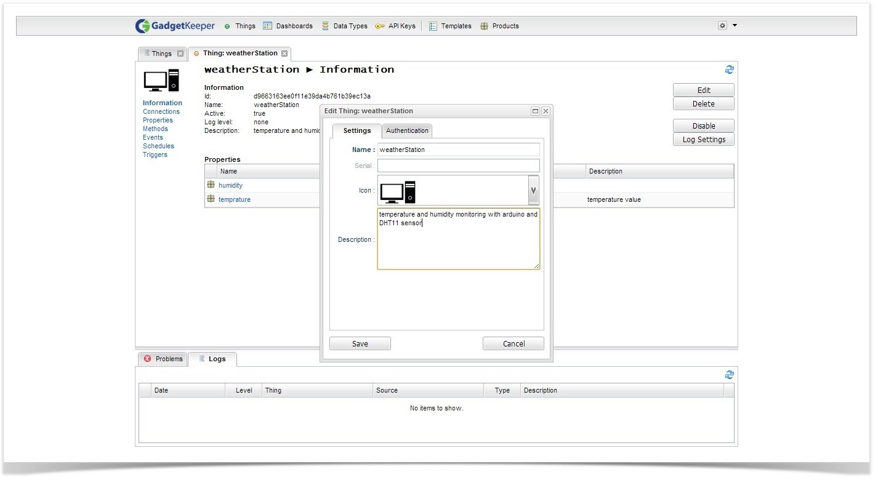Open Things from the top navigation

pyautogui.click(x=240, y=26)
